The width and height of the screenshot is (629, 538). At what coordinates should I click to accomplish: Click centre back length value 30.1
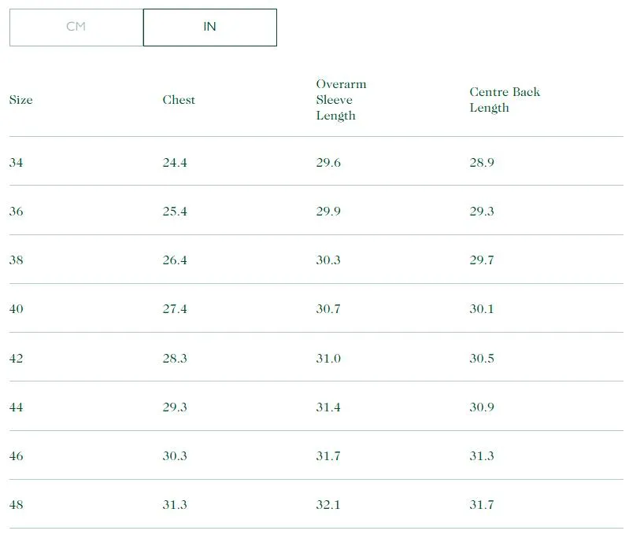(x=482, y=309)
